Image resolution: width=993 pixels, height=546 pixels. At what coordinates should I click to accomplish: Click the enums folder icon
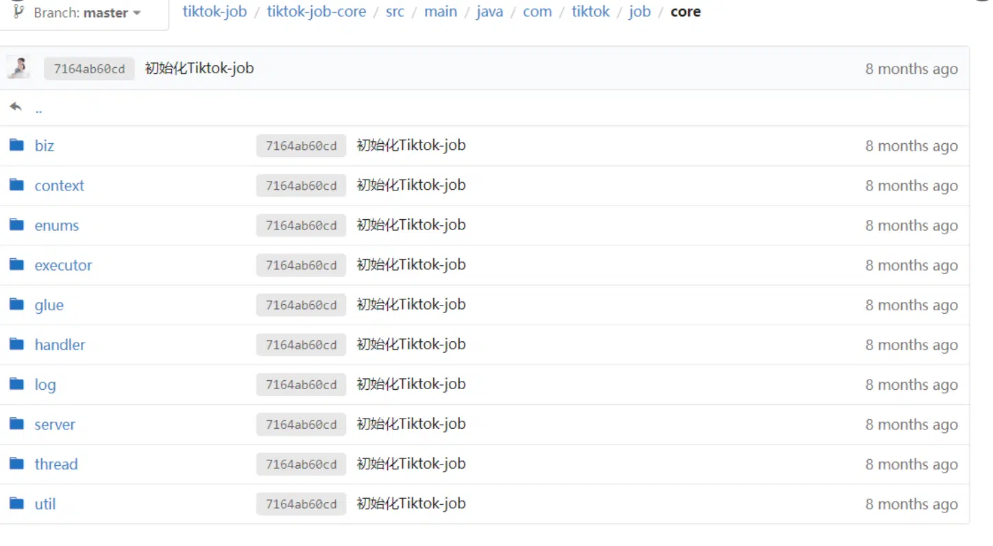16,225
